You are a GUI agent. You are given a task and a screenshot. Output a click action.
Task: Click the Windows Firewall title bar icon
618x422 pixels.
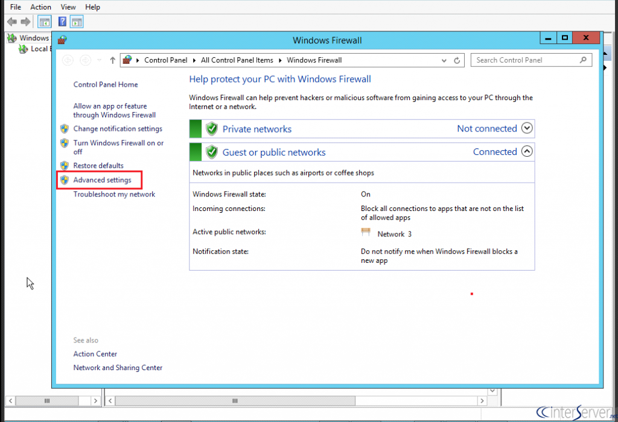[x=62, y=40]
